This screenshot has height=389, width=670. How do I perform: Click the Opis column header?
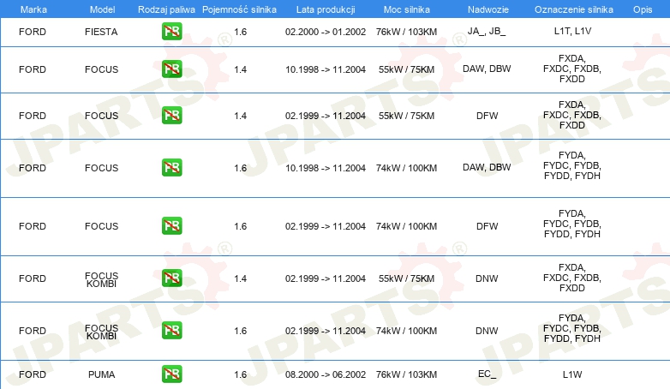point(643,9)
